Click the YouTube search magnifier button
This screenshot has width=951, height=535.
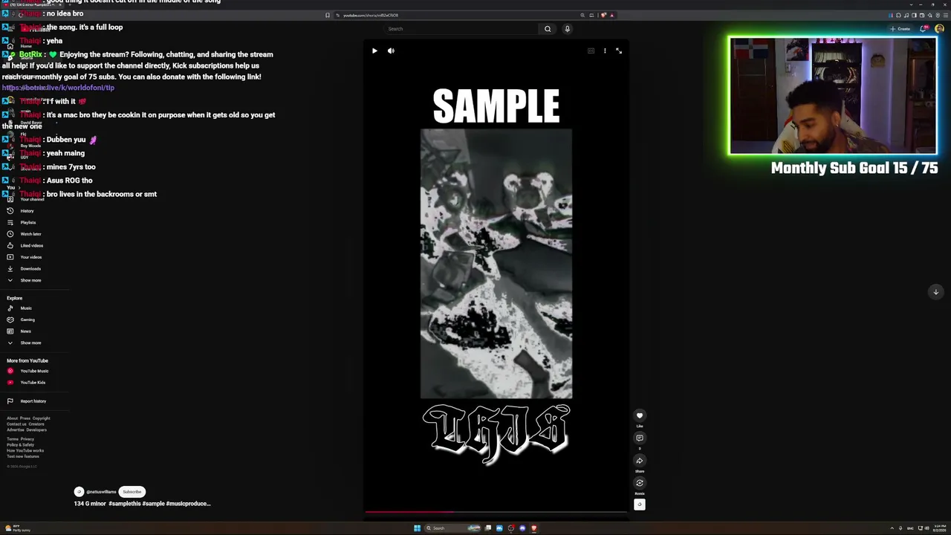tap(548, 29)
